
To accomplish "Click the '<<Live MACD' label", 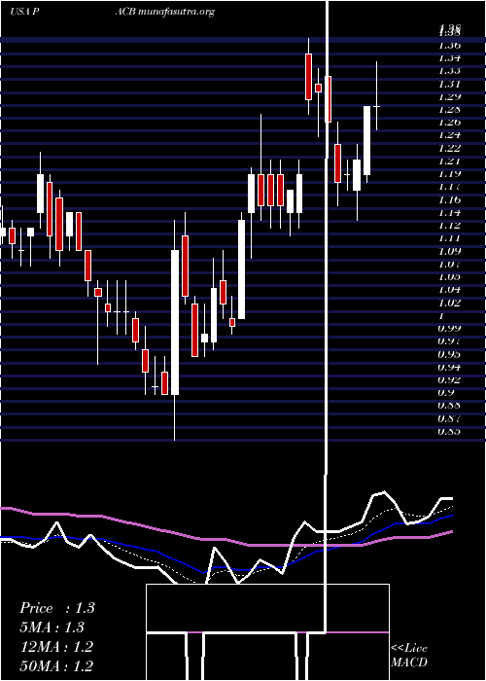I will click(x=409, y=655).
